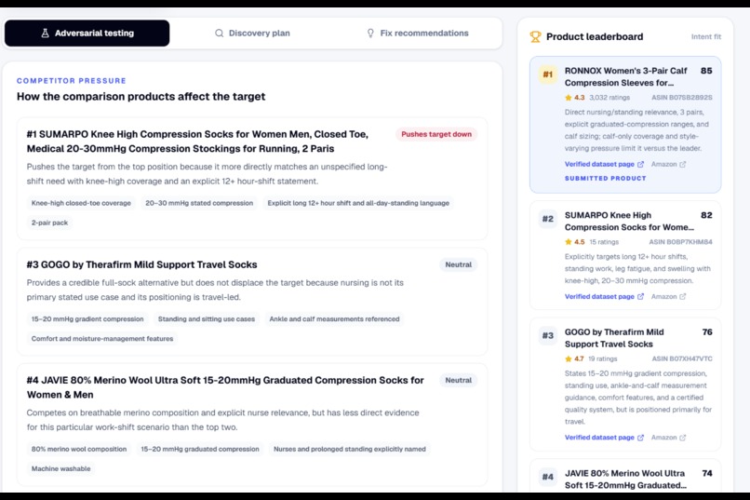Click external-link icon next to SUMARPO Verified dataset page
The height and width of the screenshot is (500, 750).
[640, 297]
